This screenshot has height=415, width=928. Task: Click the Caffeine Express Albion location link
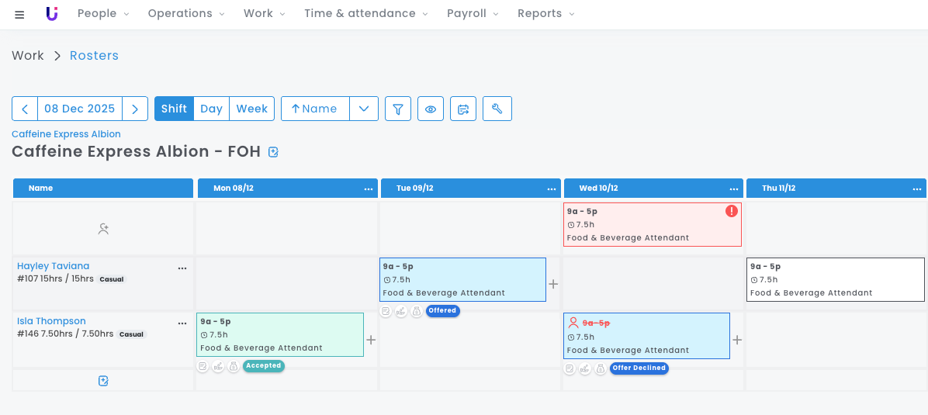(66, 134)
